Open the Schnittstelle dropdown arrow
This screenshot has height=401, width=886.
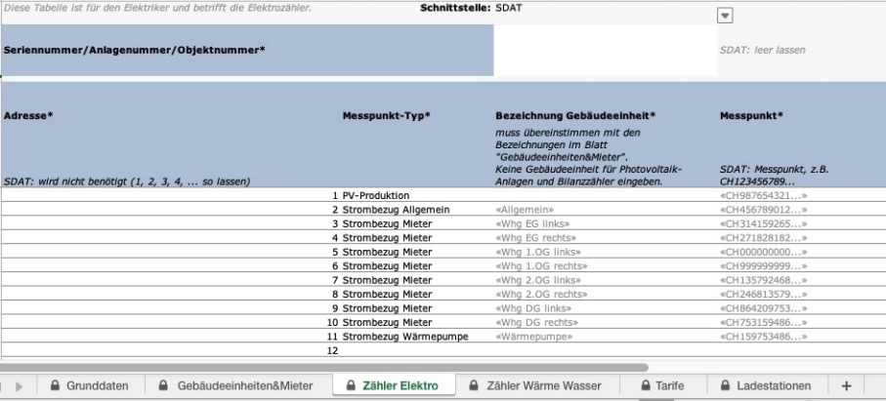point(725,16)
